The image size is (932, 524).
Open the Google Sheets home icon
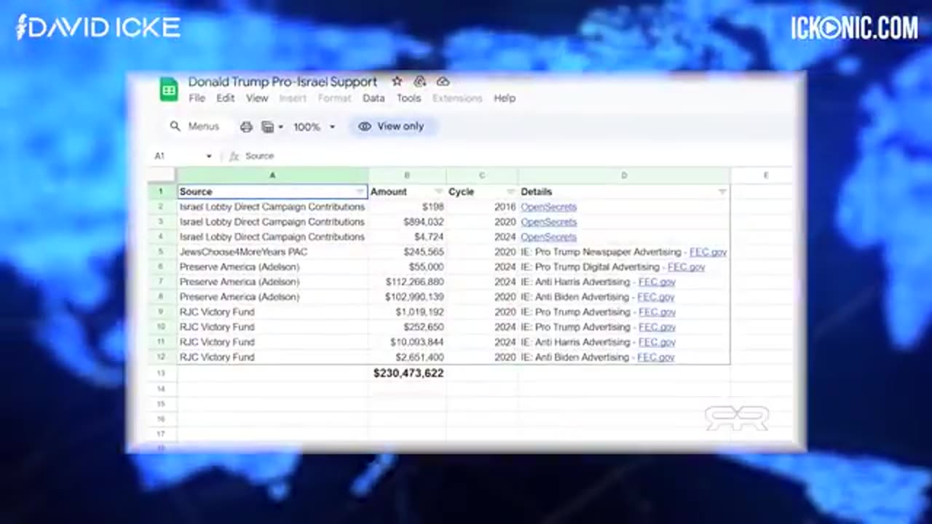[x=169, y=90]
